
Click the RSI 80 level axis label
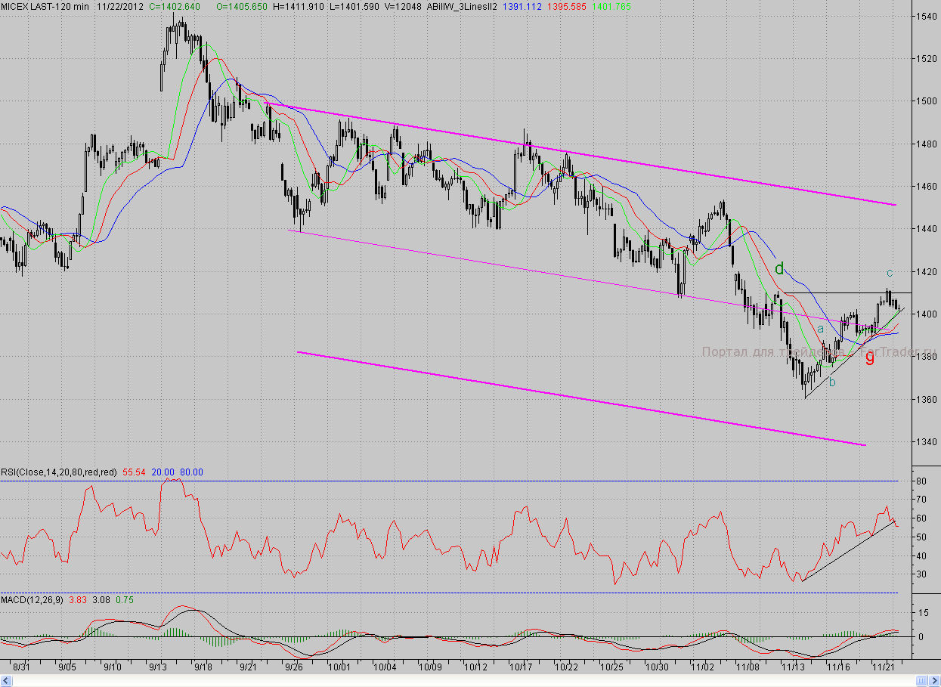[921, 481]
